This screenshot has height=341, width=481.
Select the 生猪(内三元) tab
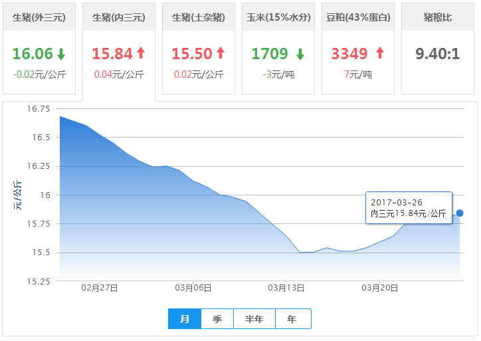(119, 18)
